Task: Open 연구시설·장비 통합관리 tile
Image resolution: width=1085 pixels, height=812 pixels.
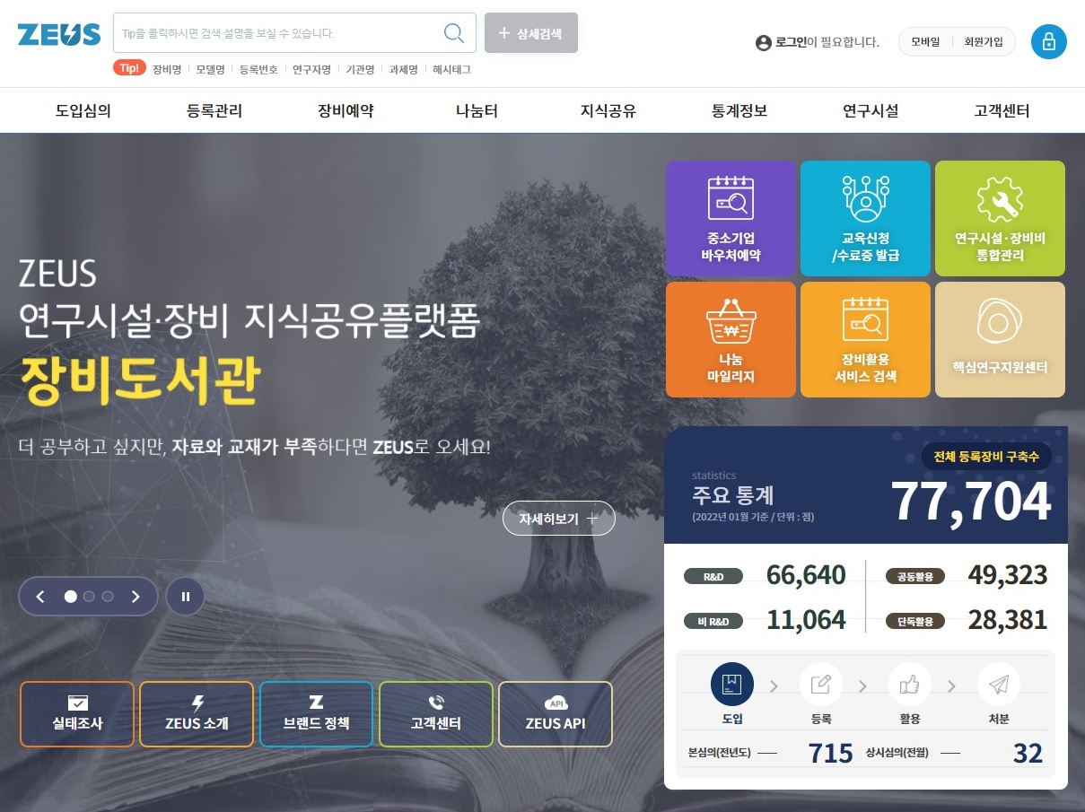Action: [1000, 218]
